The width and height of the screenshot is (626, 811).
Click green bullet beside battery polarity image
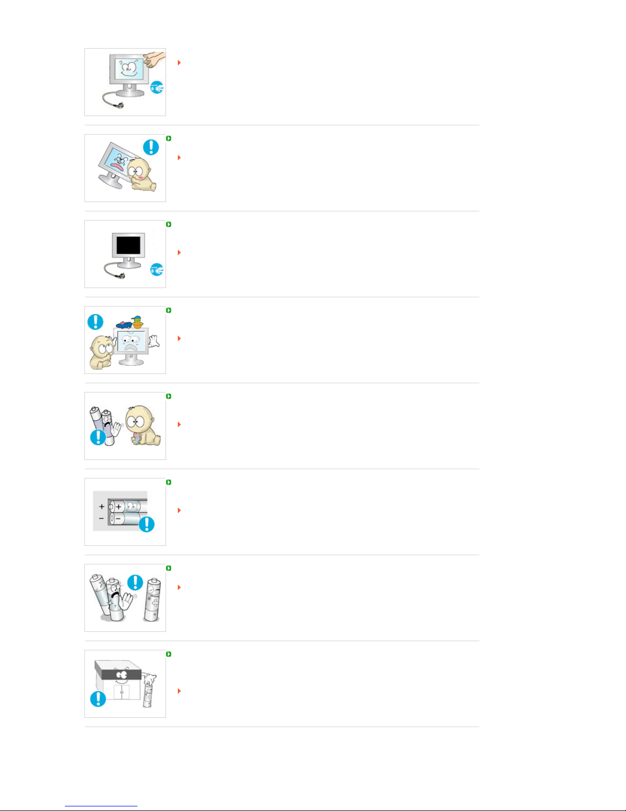point(169,482)
